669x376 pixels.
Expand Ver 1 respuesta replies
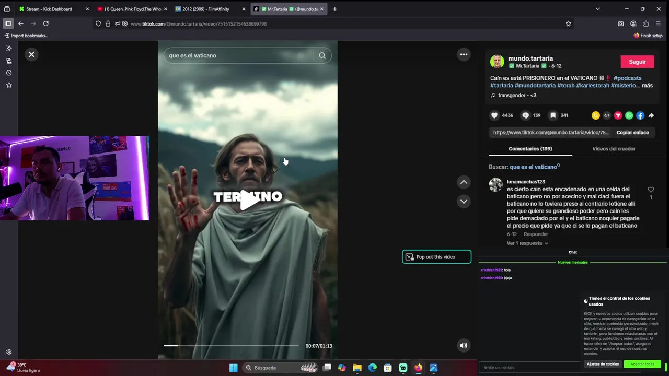click(527, 243)
